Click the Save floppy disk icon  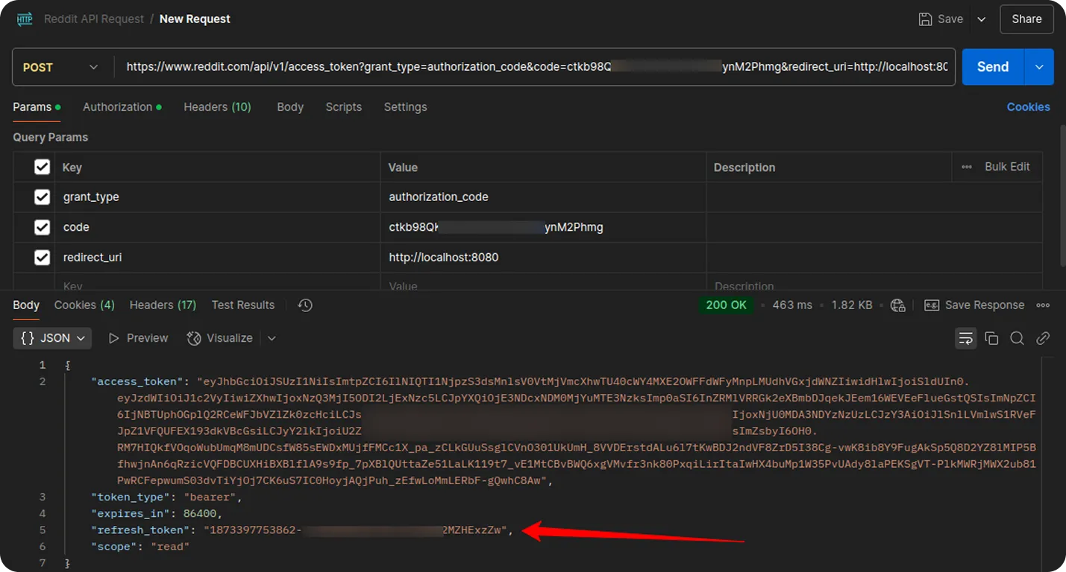925,19
